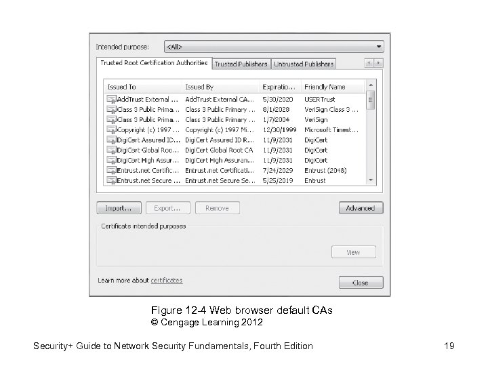Switch to Trusted Root Certification Authorities tab
The height and width of the screenshot is (366, 488).
tap(154, 63)
